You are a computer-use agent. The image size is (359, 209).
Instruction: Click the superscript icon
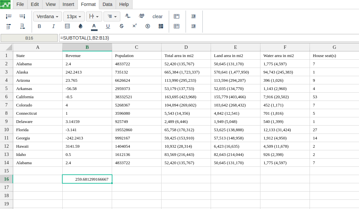click(x=135, y=26)
